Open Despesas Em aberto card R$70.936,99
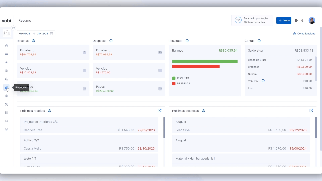This screenshot has height=181, width=322. coord(129,52)
